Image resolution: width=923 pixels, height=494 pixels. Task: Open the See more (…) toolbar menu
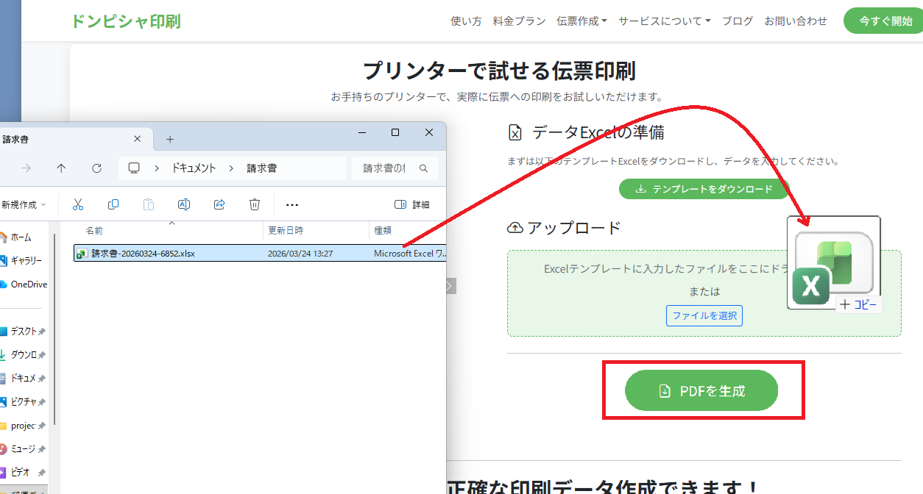click(x=292, y=204)
